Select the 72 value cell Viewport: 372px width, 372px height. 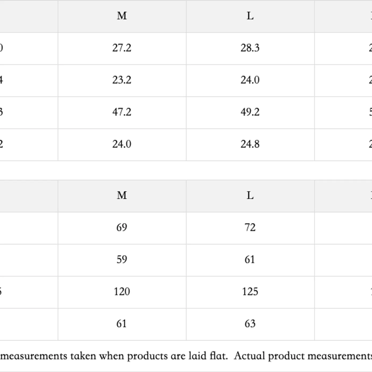coord(250,228)
